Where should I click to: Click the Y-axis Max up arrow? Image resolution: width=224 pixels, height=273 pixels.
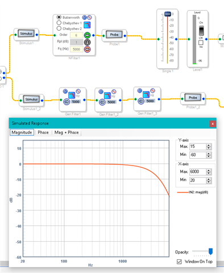pos(209,145)
